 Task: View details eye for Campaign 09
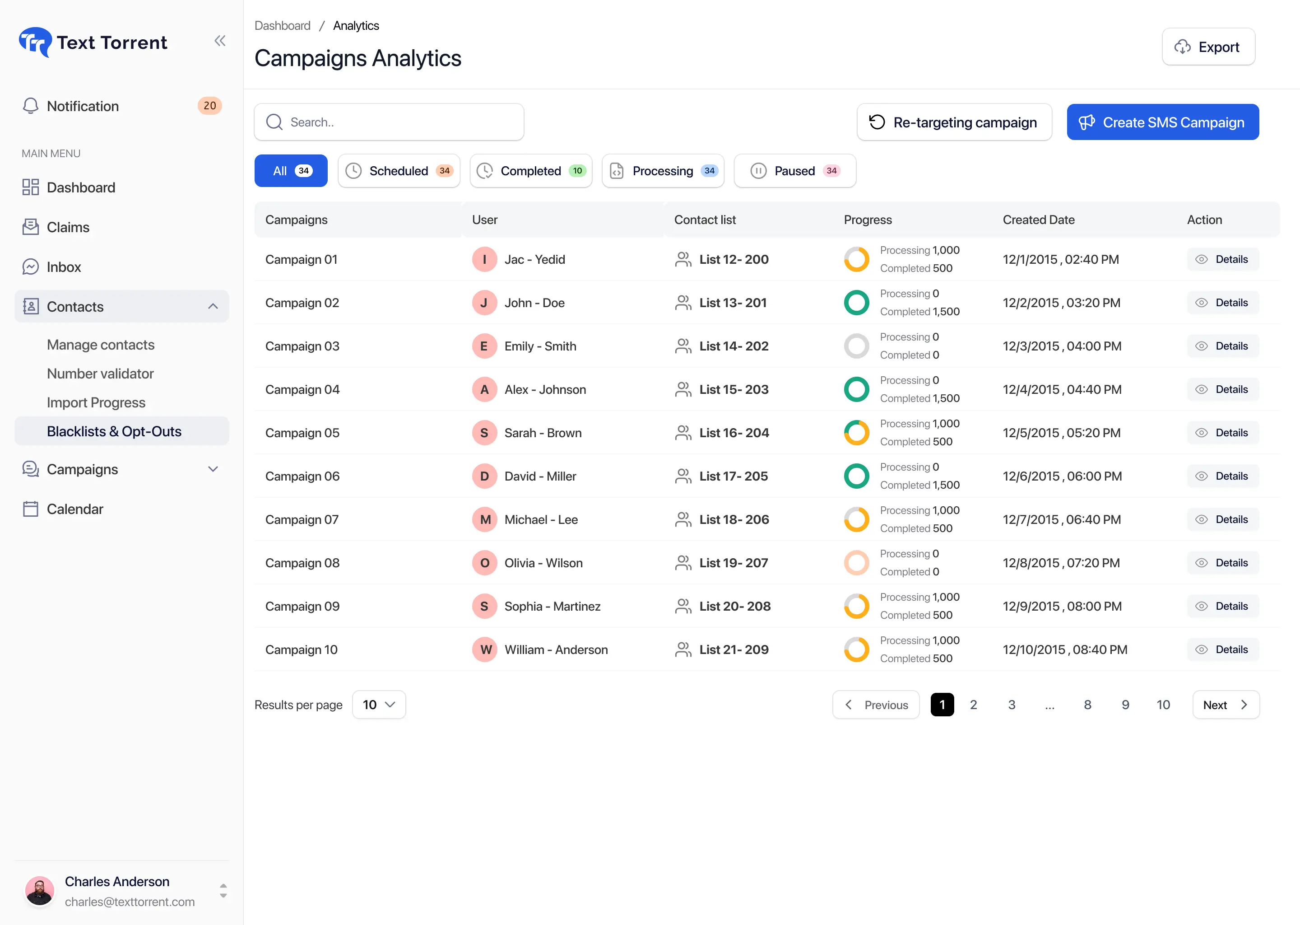1201,606
